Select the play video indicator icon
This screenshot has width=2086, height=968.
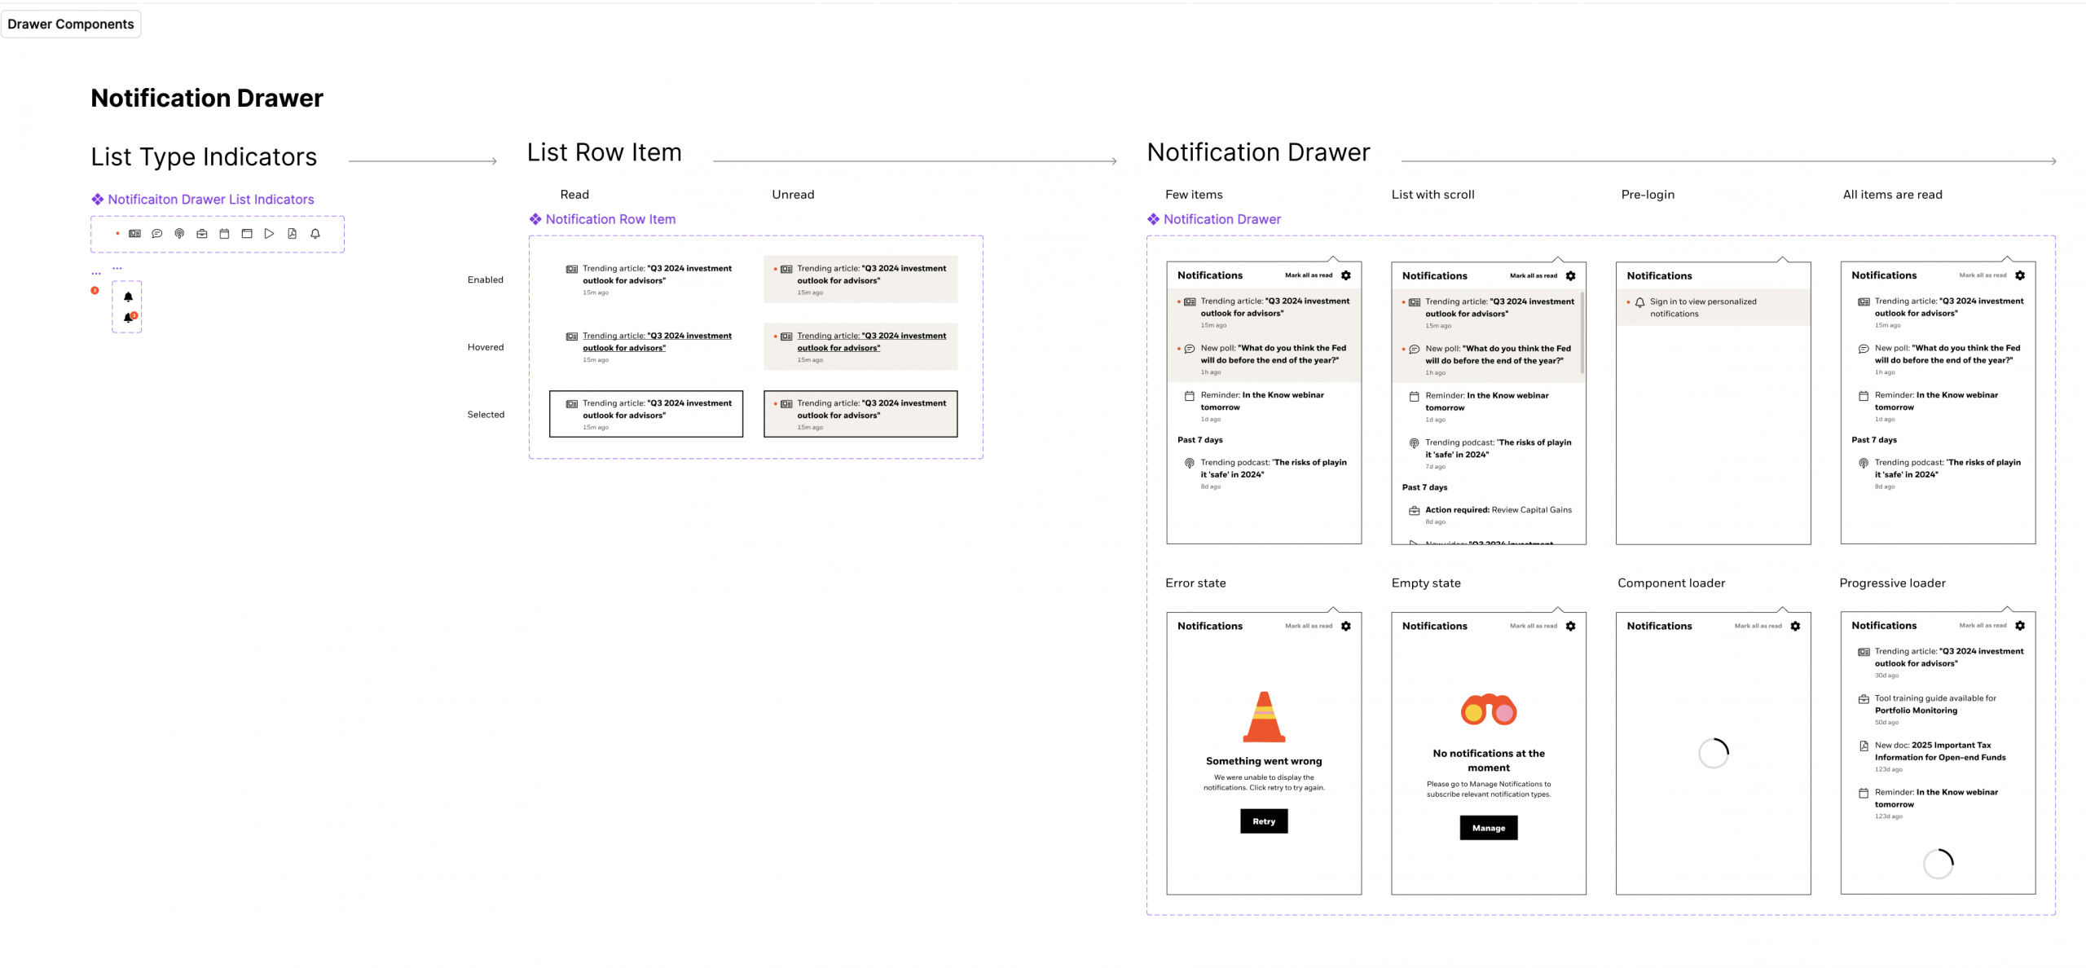(x=269, y=234)
